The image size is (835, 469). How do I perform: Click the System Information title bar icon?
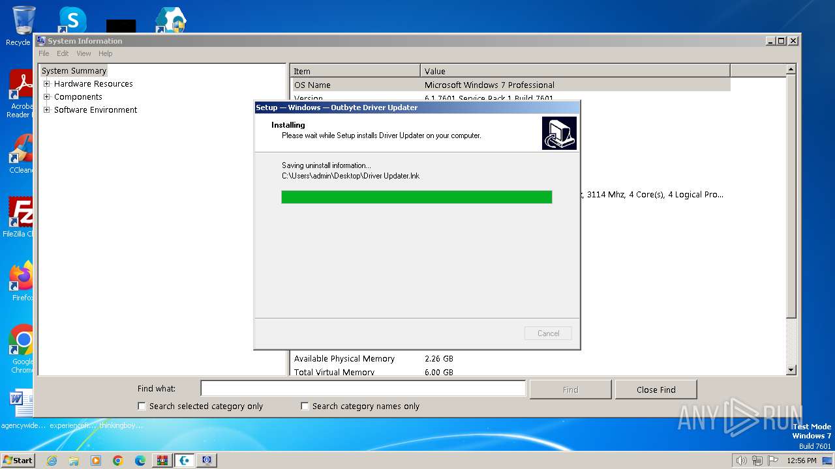tap(41, 41)
